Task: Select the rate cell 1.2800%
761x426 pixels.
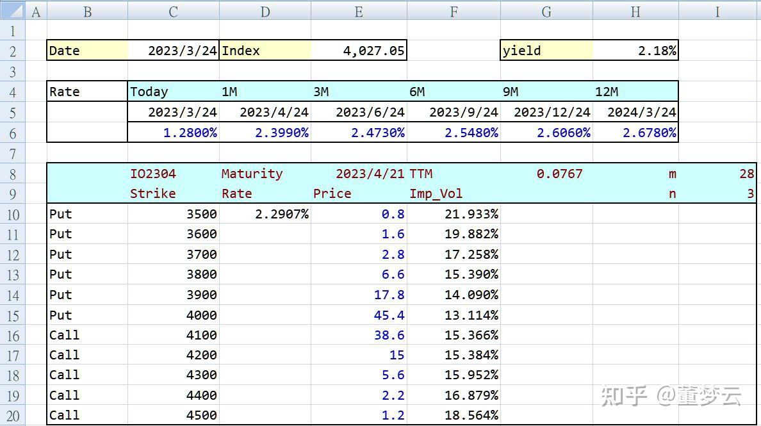Action: click(173, 133)
